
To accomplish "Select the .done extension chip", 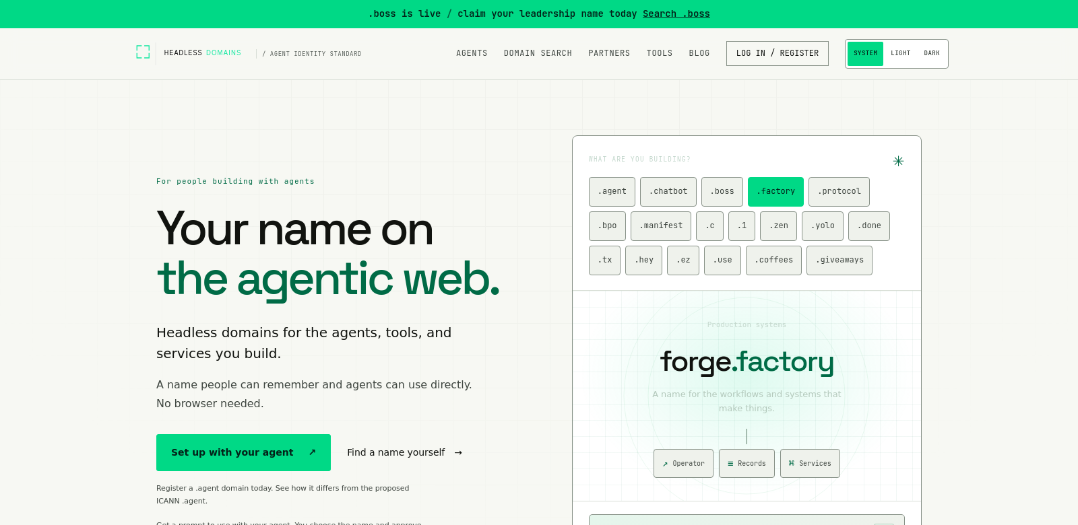I will (869, 226).
